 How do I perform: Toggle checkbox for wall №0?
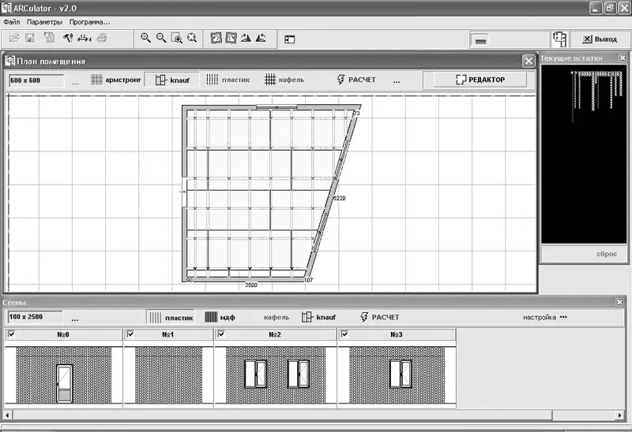point(11,334)
